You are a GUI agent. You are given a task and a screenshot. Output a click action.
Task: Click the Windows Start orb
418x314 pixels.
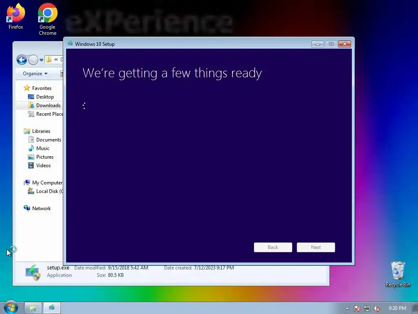click(11, 307)
